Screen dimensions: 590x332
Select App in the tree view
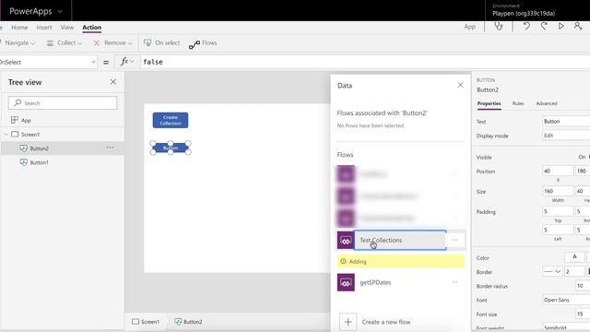[26, 121]
